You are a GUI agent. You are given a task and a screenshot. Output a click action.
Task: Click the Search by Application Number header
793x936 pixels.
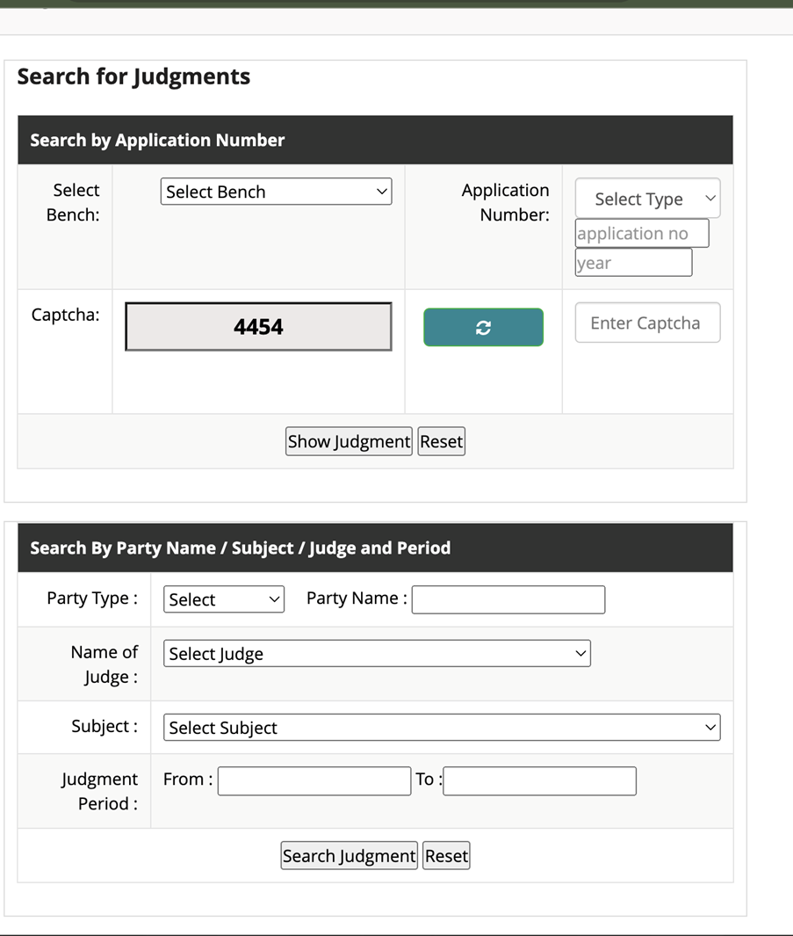point(158,141)
